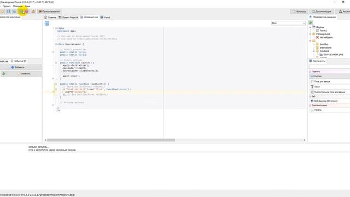This screenshot has width=350, height=197.
Task: Click the green refresh icon beside Изменить
Action: 4,73
